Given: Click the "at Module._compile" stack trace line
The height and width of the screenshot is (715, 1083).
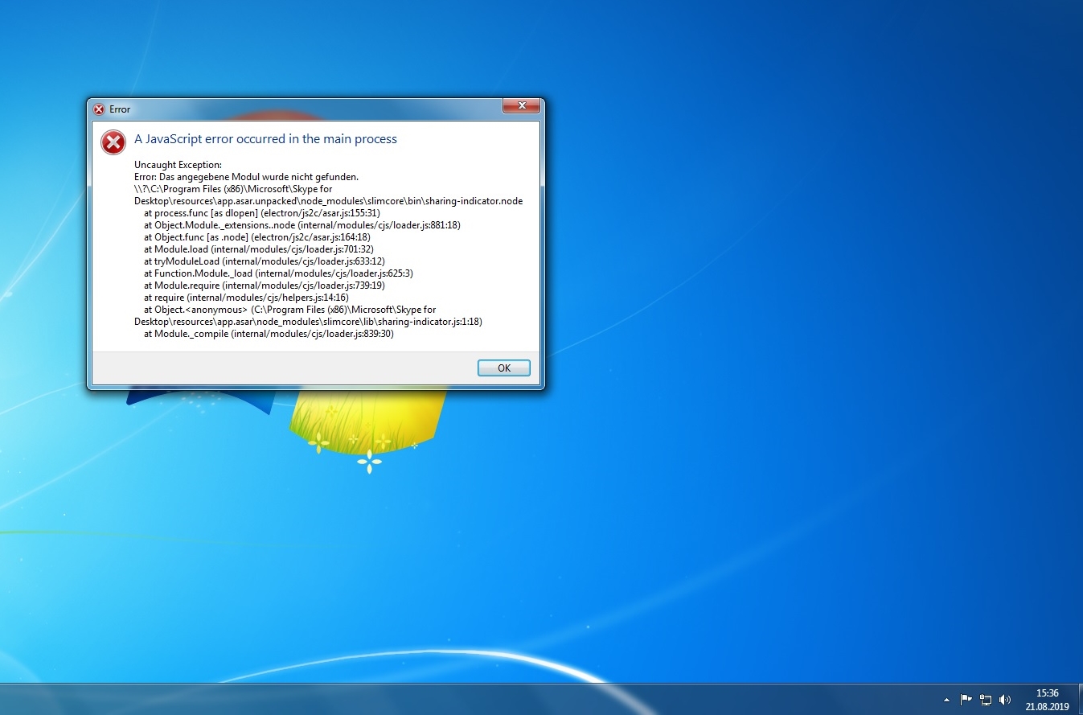Looking at the screenshot, I should (269, 334).
